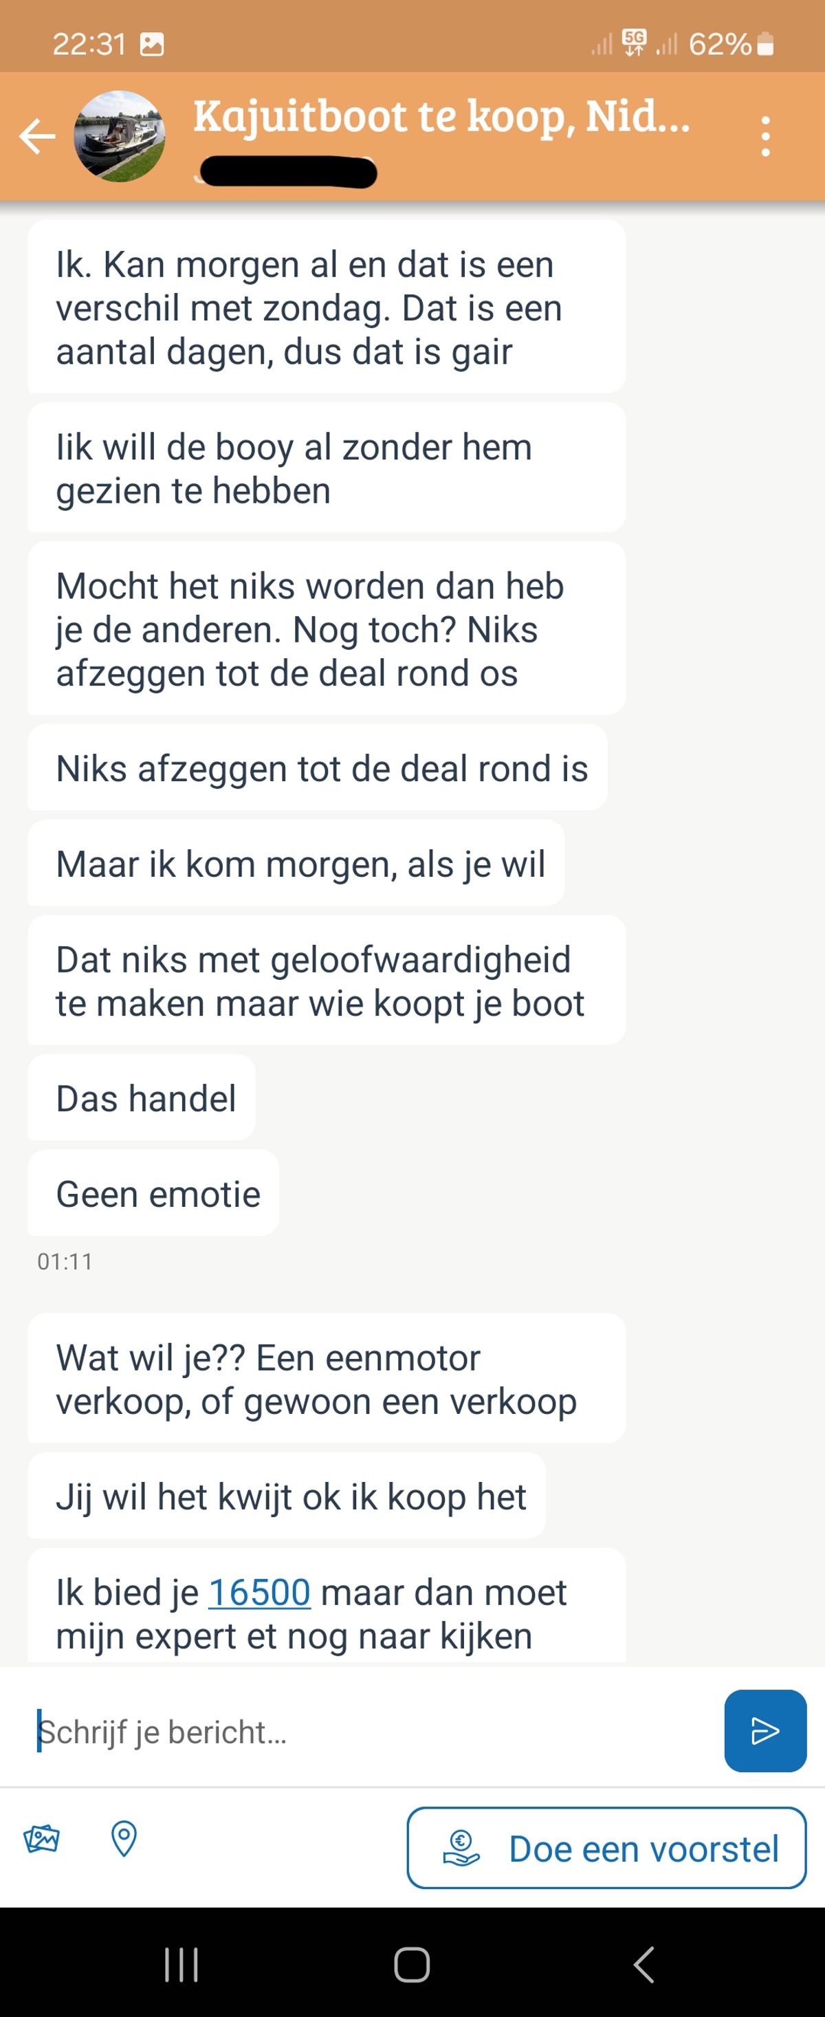
Task: Tap message 'Niks afzeggen tot de deal rond is'
Action: point(318,767)
